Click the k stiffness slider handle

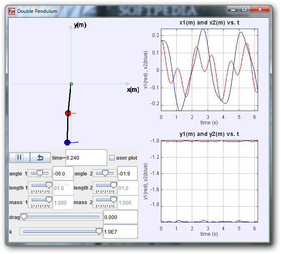pyautogui.click(x=99, y=232)
